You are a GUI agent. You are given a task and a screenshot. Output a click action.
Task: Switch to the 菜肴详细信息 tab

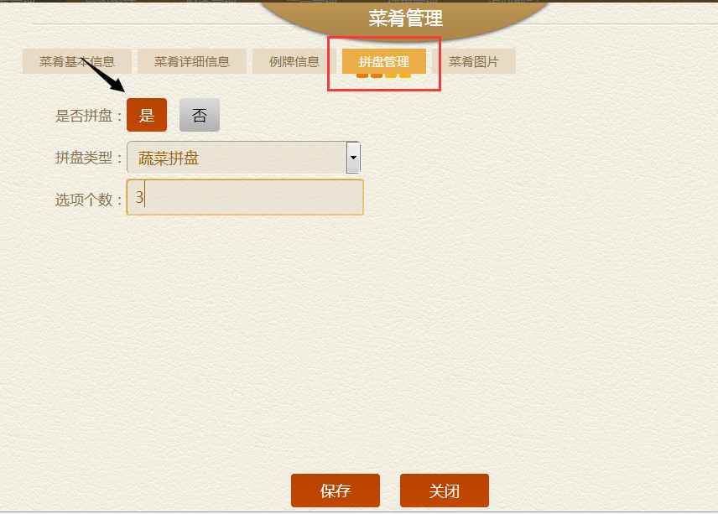[192, 61]
